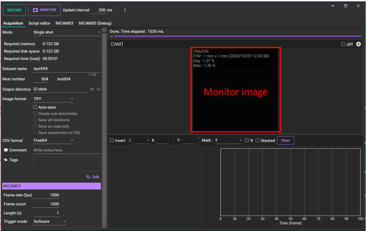Tick the Auto-save checkbox
This screenshot has height=231, width=367.
(x=35, y=107)
